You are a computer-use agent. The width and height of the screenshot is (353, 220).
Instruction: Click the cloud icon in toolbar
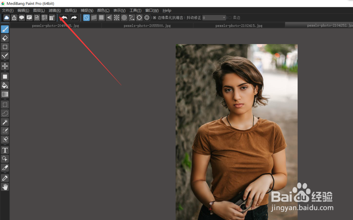click(x=6, y=18)
